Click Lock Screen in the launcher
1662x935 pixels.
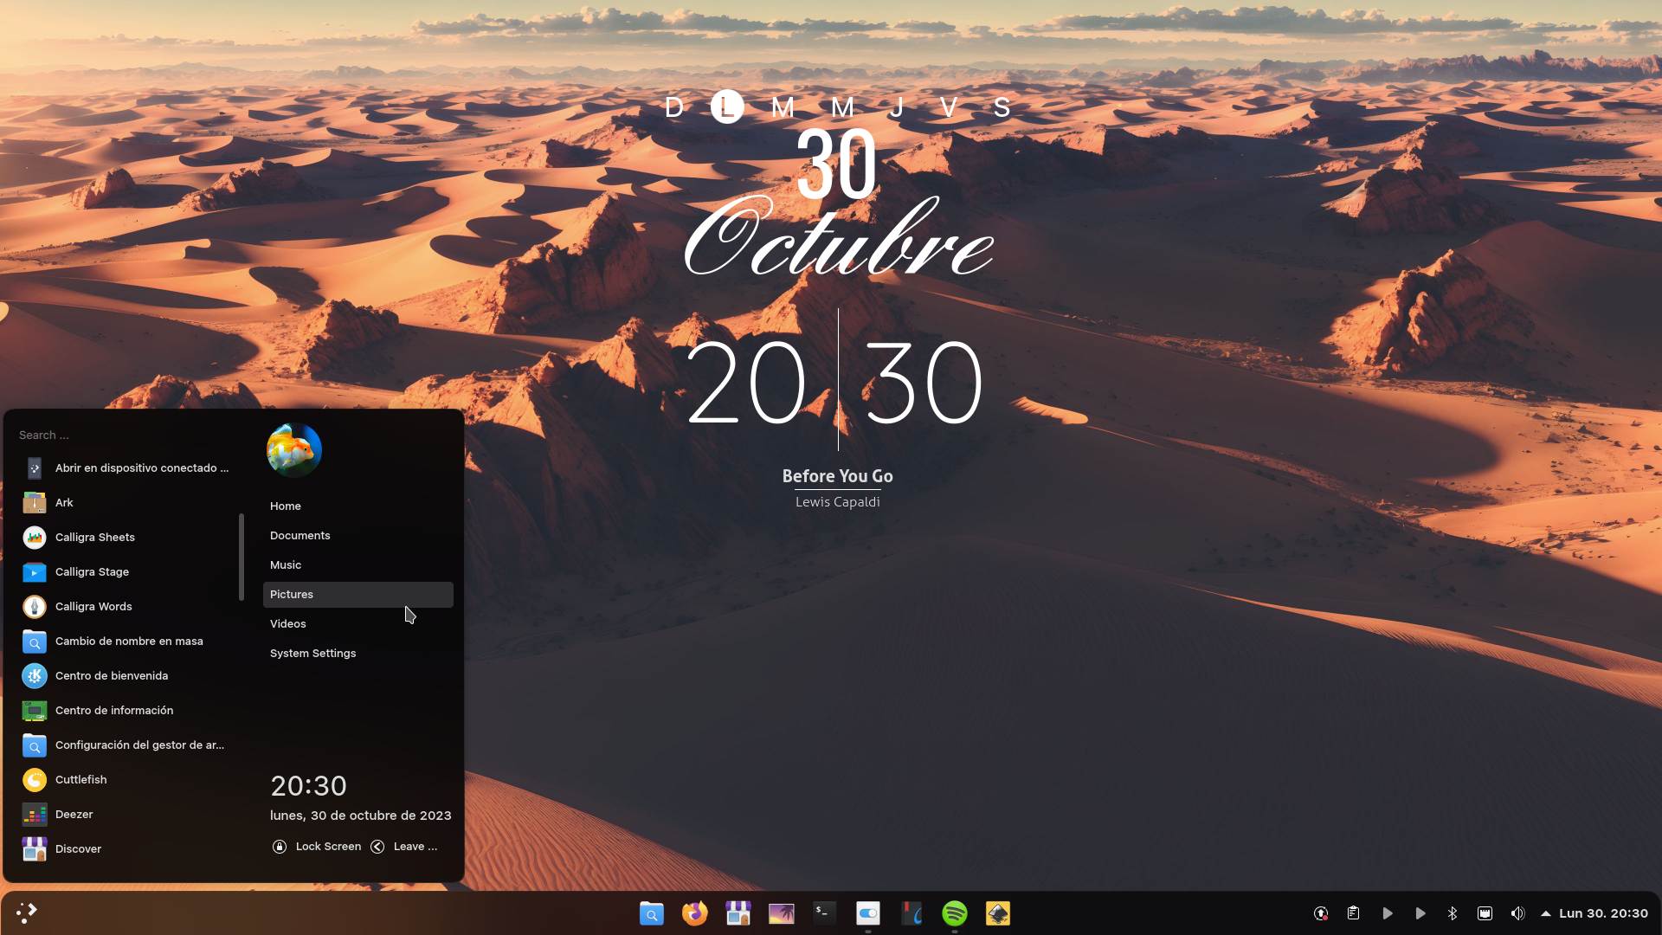point(317,847)
